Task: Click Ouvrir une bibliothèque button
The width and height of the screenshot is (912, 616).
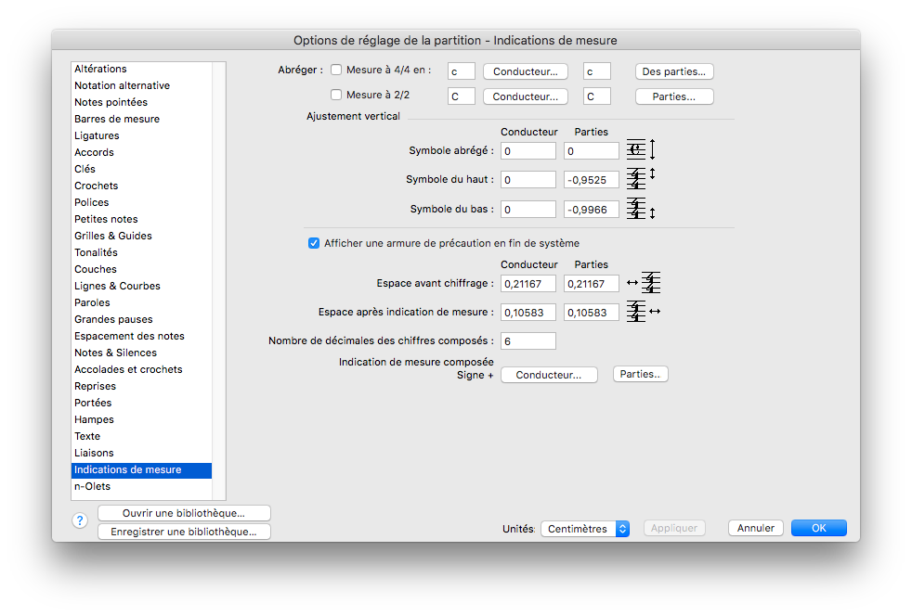Action: [184, 513]
